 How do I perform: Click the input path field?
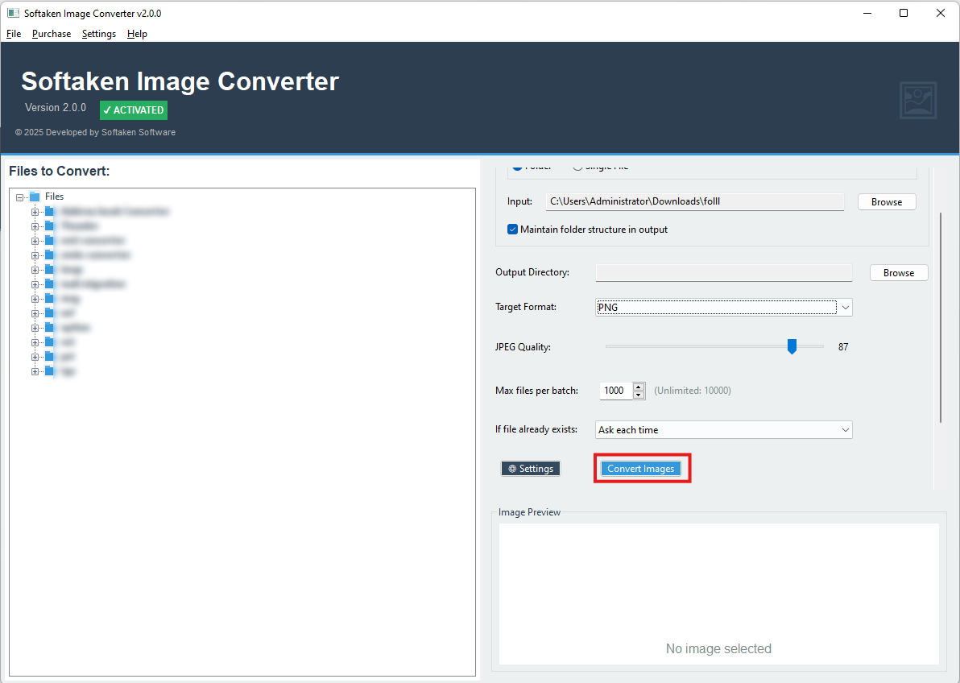click(x=695, y=201)
